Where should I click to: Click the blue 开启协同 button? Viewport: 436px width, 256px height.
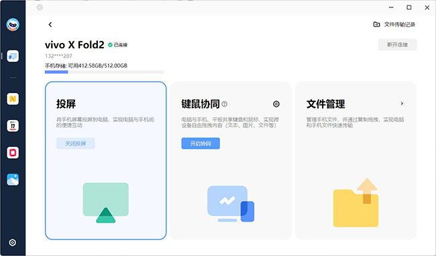coord(201,143)
